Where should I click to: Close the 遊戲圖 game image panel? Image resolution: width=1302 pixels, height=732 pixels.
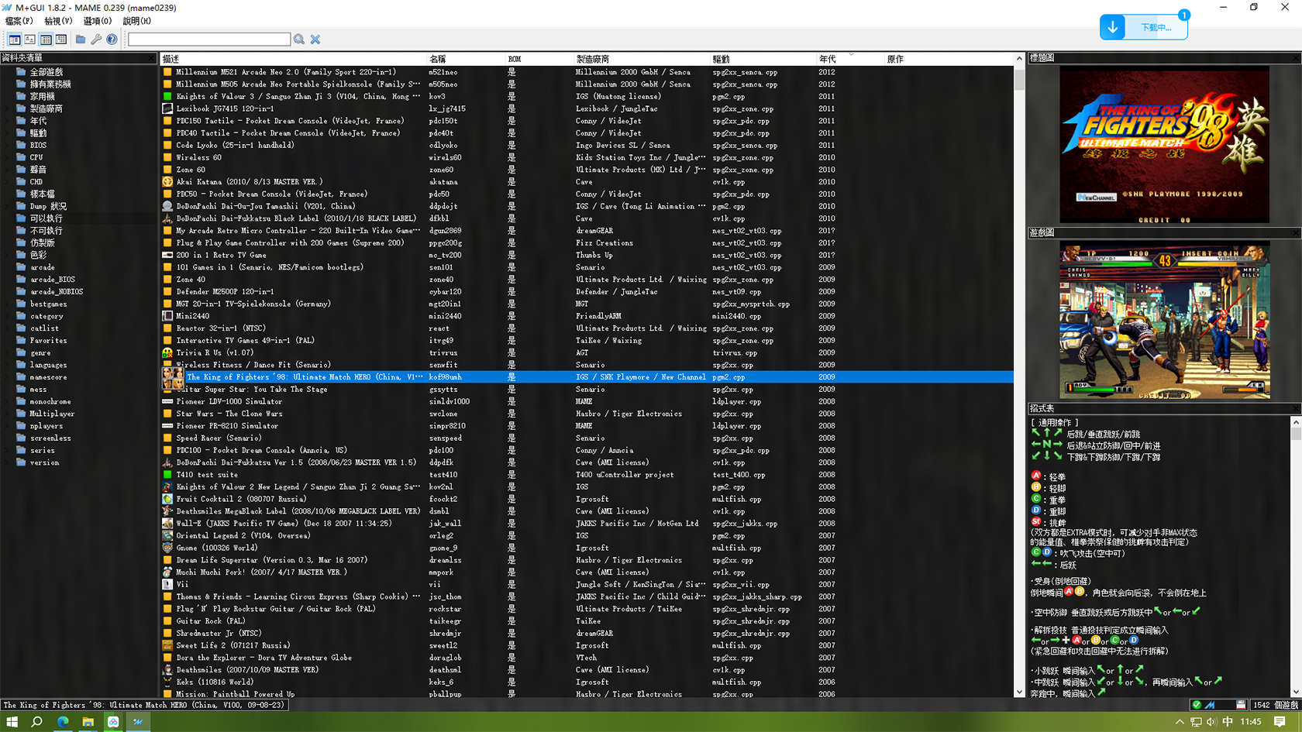[x=1296, y=232]
